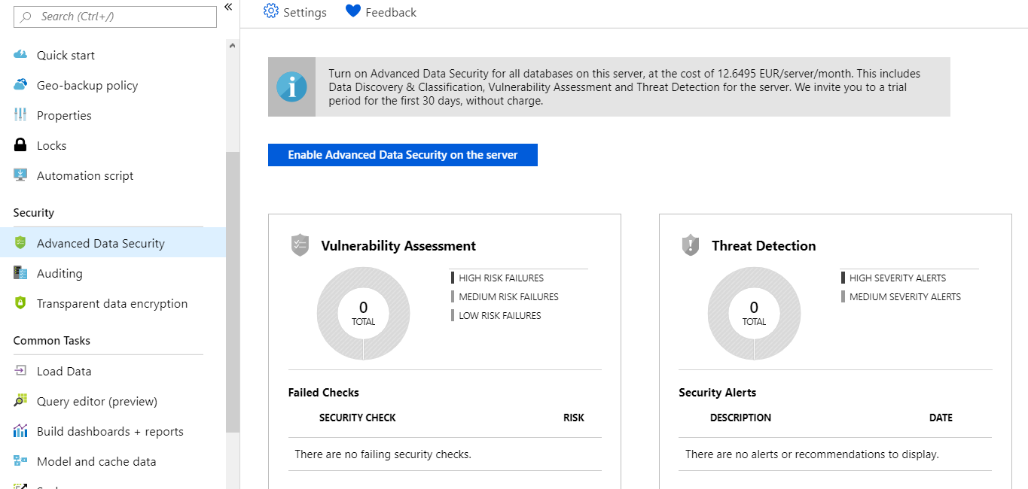Click the Quick start cloud icon

pos(21,55)
